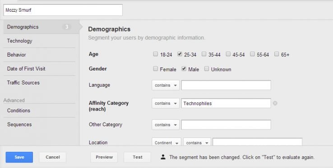Open the Other Category contains dropdown
The width and height of the screenshot is (333, 168).
tap(166, 125)
